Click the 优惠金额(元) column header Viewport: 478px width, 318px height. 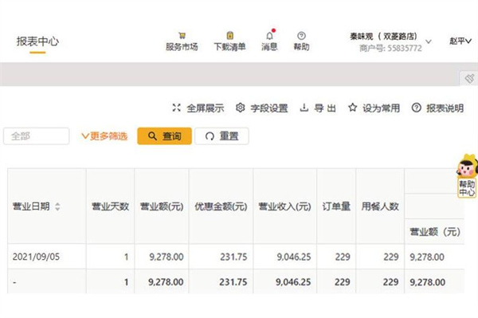coord(221,206)
